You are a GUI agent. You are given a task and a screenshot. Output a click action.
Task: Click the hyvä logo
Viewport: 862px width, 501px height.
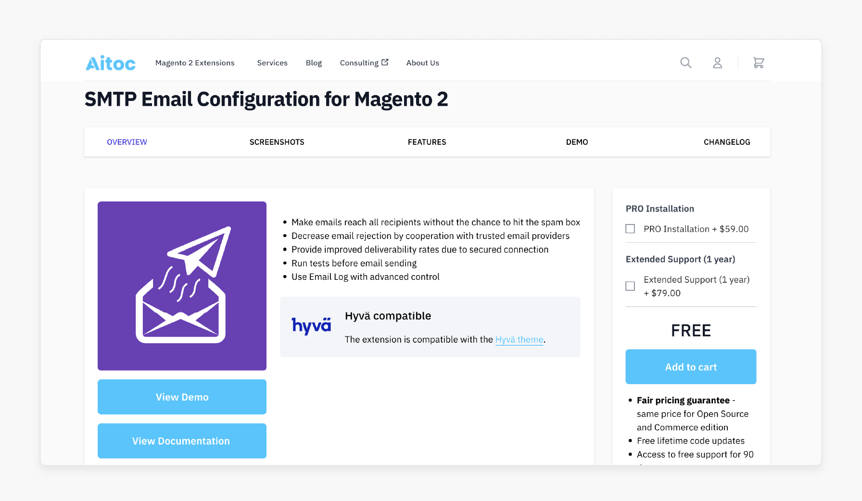pyautogui.click(x=311, y=326)
